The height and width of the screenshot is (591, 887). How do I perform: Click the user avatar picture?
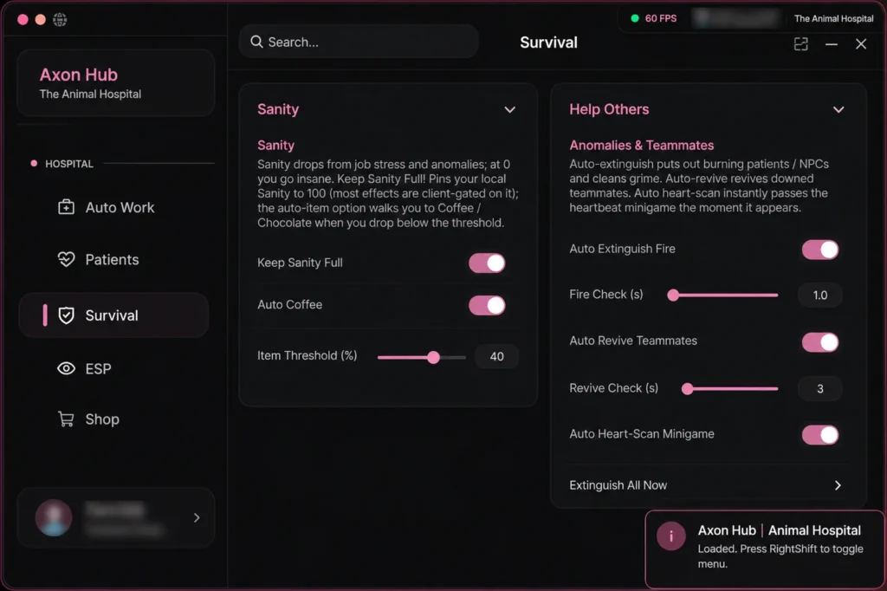pyautogui.click(x=54, y=517)
